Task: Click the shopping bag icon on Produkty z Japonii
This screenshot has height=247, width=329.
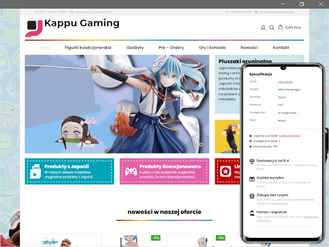Action: point(35,171)
